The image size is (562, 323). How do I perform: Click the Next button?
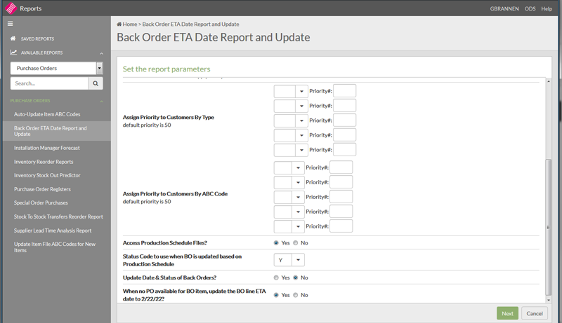507,313
